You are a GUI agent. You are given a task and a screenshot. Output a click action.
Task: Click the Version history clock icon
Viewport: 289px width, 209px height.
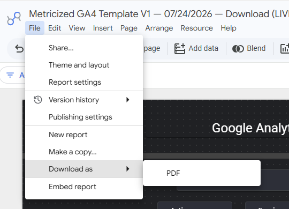tap(38, 100)
